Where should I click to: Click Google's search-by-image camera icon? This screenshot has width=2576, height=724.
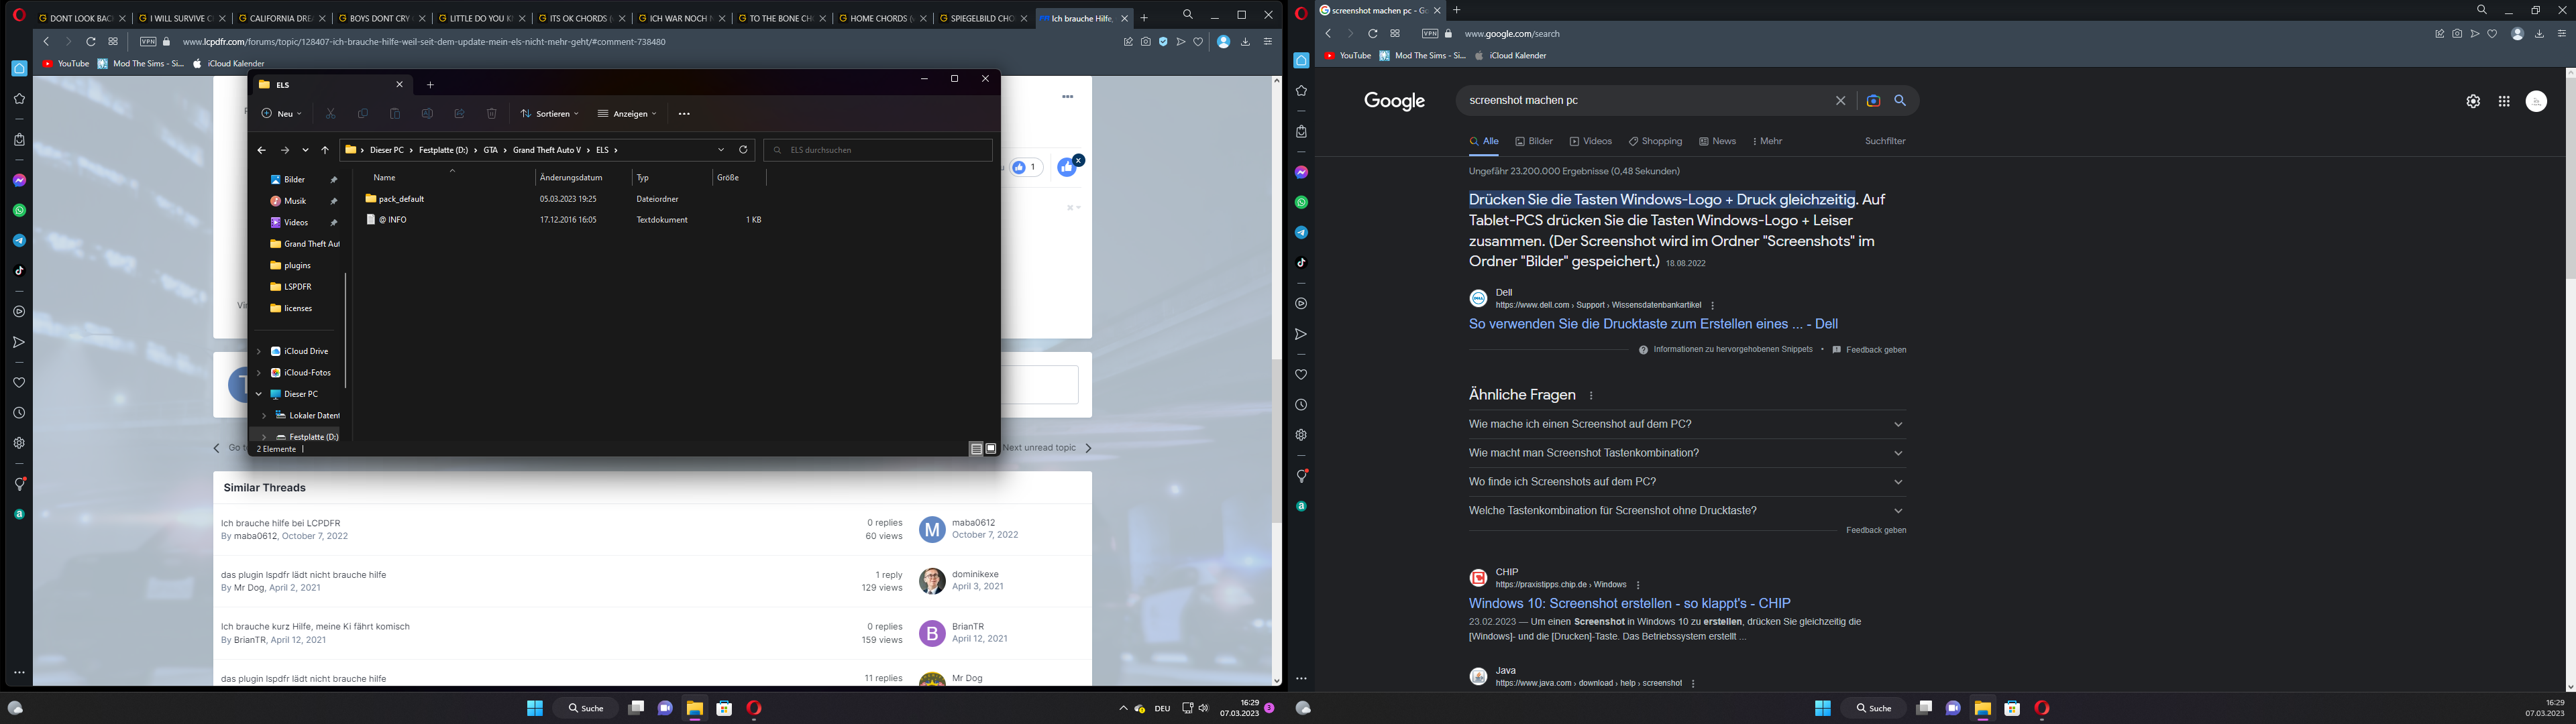click(x=1873, y=101)
